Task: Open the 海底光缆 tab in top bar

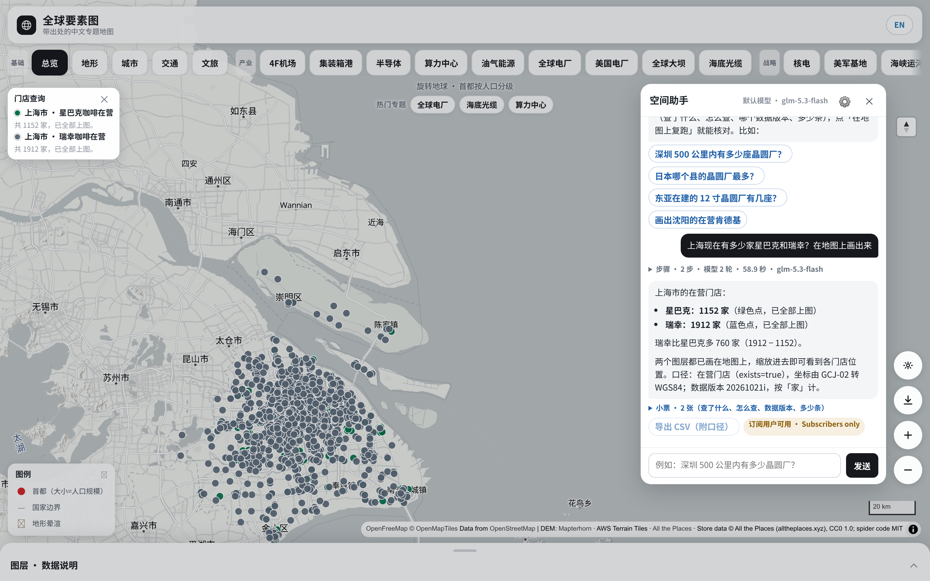Action: tap(725, 63)
